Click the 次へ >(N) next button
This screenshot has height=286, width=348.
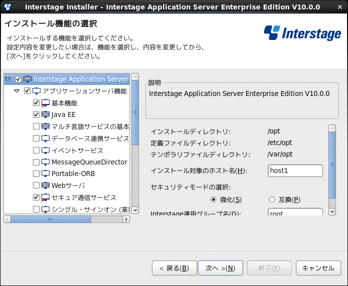tap(220, 268)
